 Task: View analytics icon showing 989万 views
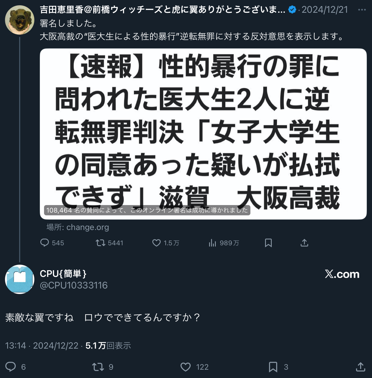click(x=212, y=243)
